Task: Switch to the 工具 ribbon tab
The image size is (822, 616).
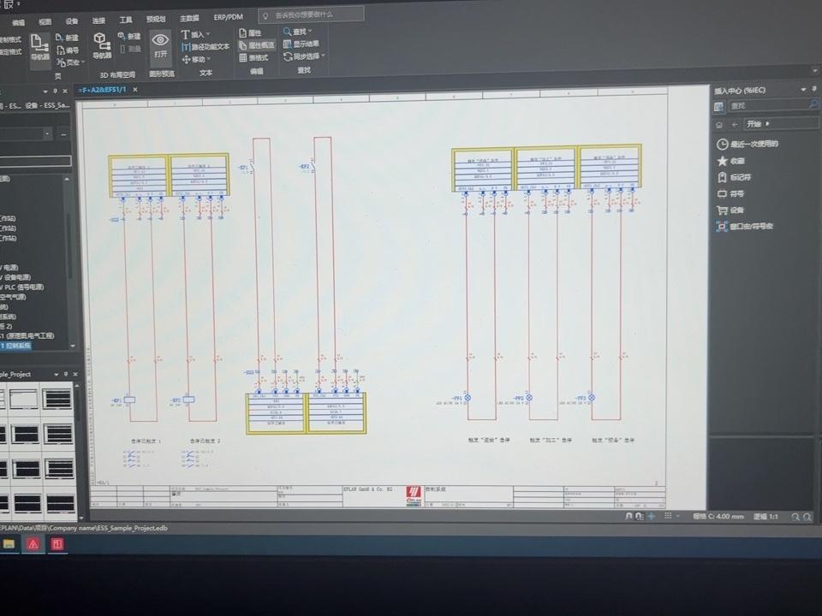Action: click(x=126, y=19)
